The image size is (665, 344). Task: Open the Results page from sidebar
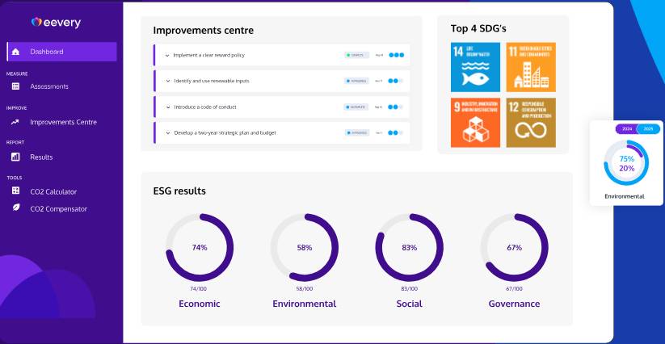click(x=41, y=157)
